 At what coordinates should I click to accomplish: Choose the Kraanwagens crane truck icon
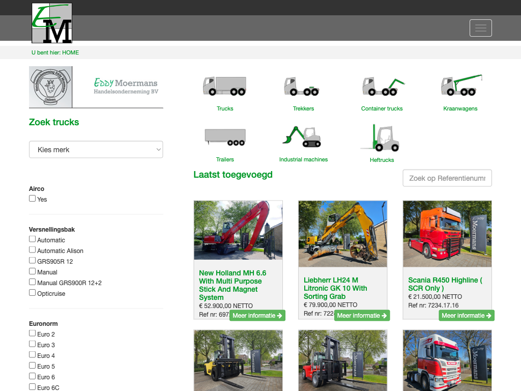[x=460, y=86]
